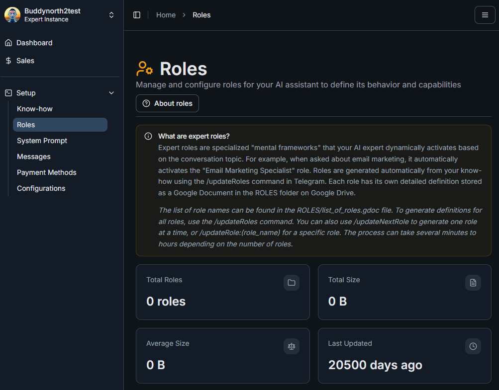Viewport: 499px width, 390px height.
Task: Select Messages in the sidebar
Action: click(33, 156)
